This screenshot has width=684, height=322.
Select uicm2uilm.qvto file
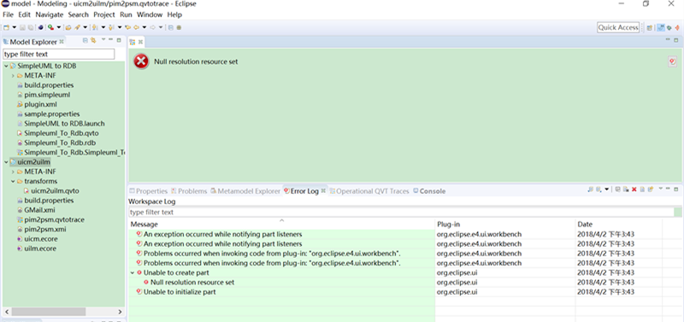pos(55,190)
